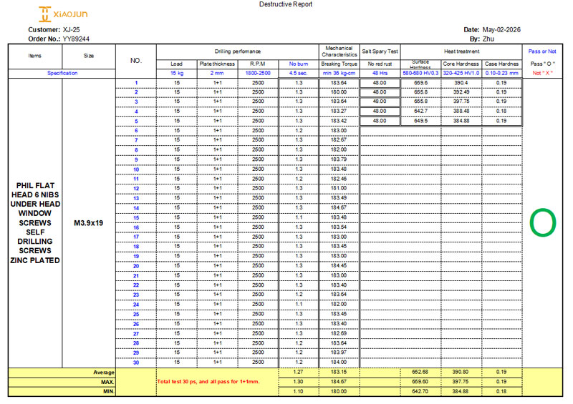Click the MIN. row label

[109, 391]
